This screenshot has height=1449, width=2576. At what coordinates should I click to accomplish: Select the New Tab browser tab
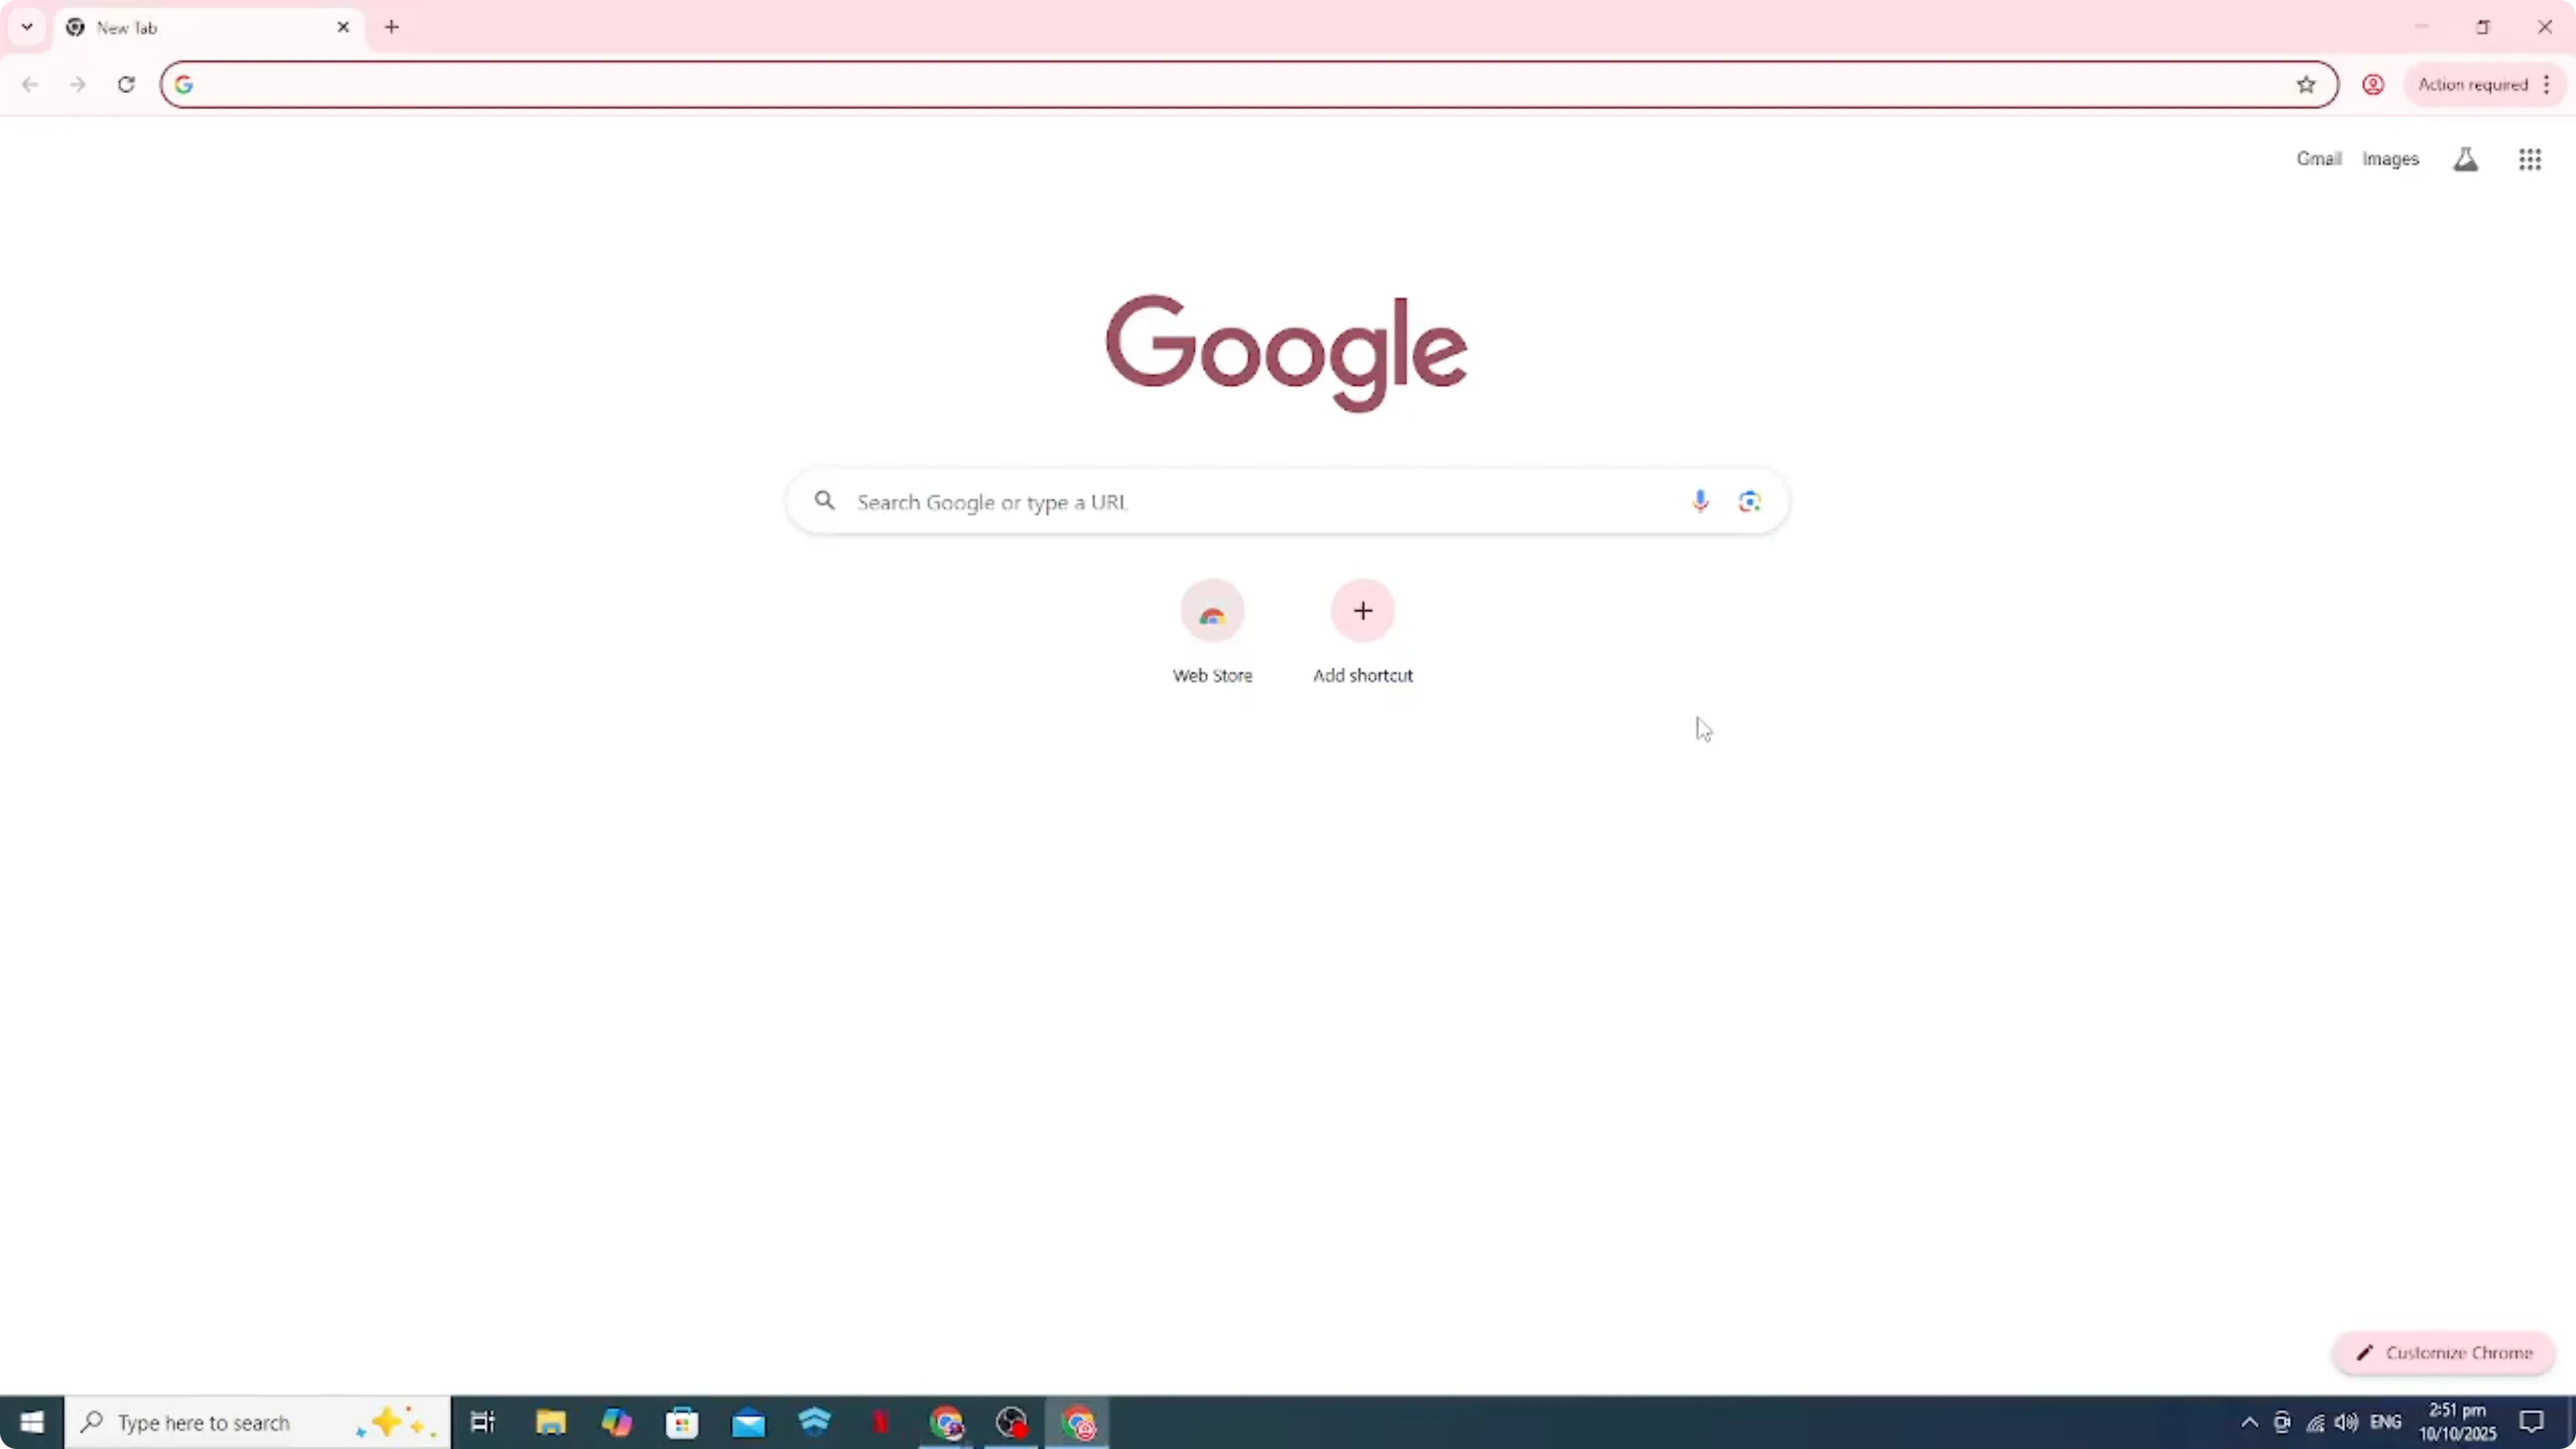pyautogui.click(x=180, y=27)
